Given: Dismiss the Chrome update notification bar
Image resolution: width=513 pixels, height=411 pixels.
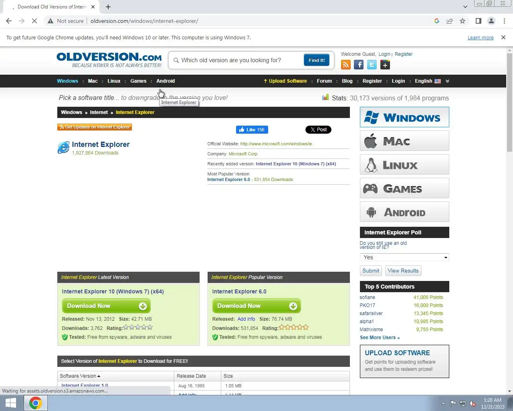Looking at the screenshot, I should pos(503,37).
